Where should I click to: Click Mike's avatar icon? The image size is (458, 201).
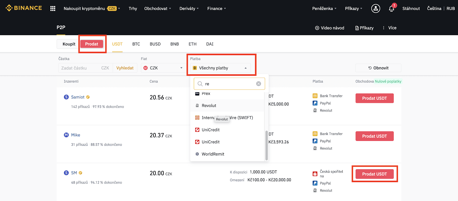point(66,135)
